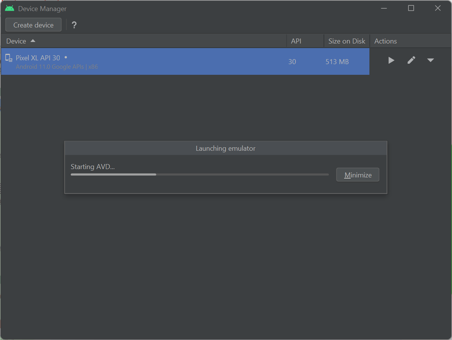
Task: Sort by the API column header
Action: [x=305, y=41]
